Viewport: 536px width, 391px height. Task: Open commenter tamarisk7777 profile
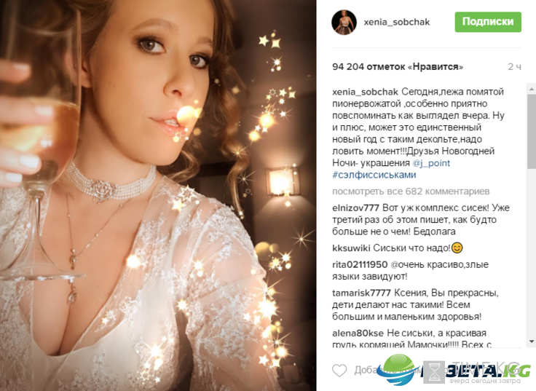(361, 293)
